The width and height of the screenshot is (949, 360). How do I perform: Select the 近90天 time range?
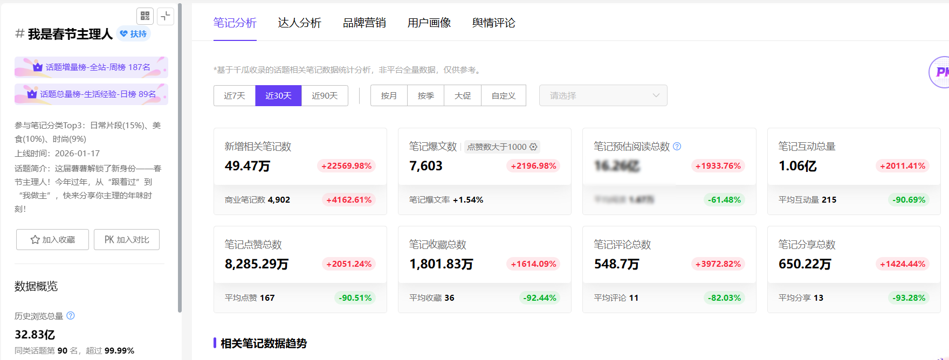pos(325,95)
